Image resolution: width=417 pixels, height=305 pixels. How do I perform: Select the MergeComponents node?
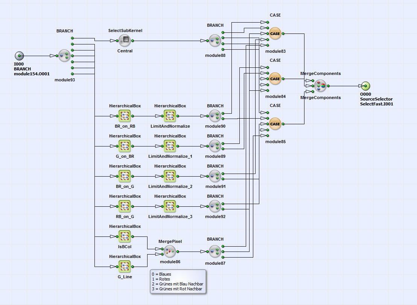(x=320, y=85)
